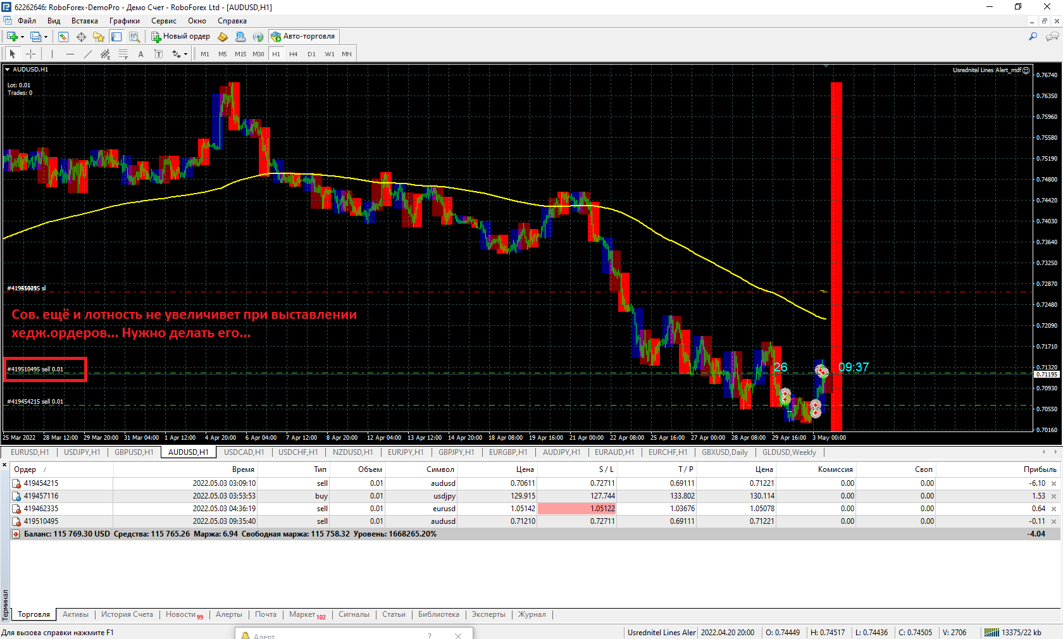Toggle the Авто-торговля button
Image resolution: width=1063 pixels, height=639 pixels.
point(303,36)
